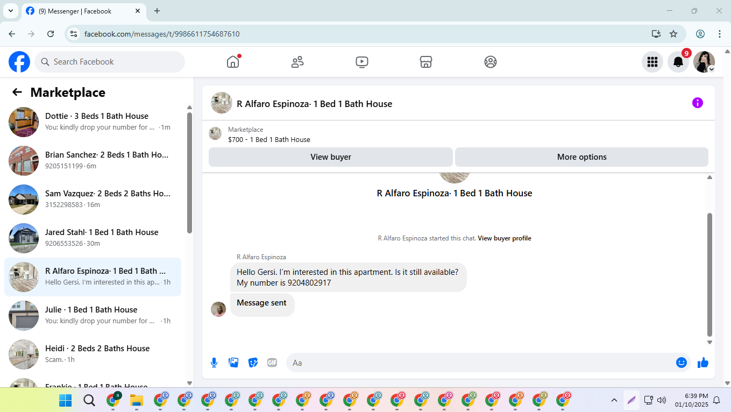This screenshot has width=731, height=412.
Task: Send a voice clip with the microphone icon
Action: coord(214,363)
